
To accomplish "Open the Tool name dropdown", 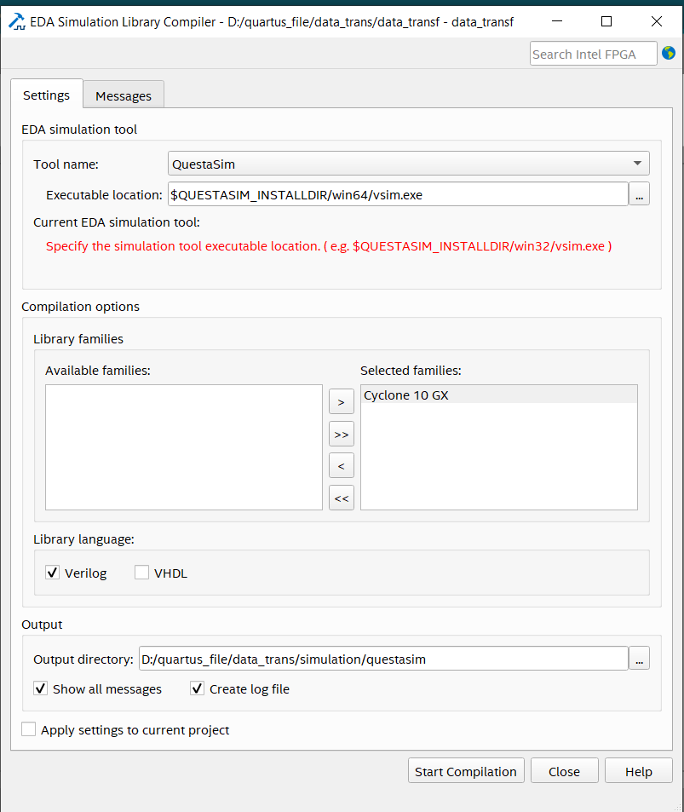I will pyautogui.click(x=409, y=163).
